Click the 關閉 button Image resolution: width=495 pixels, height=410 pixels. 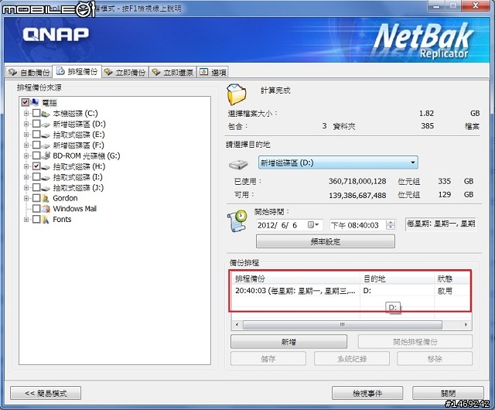(448, 393)
